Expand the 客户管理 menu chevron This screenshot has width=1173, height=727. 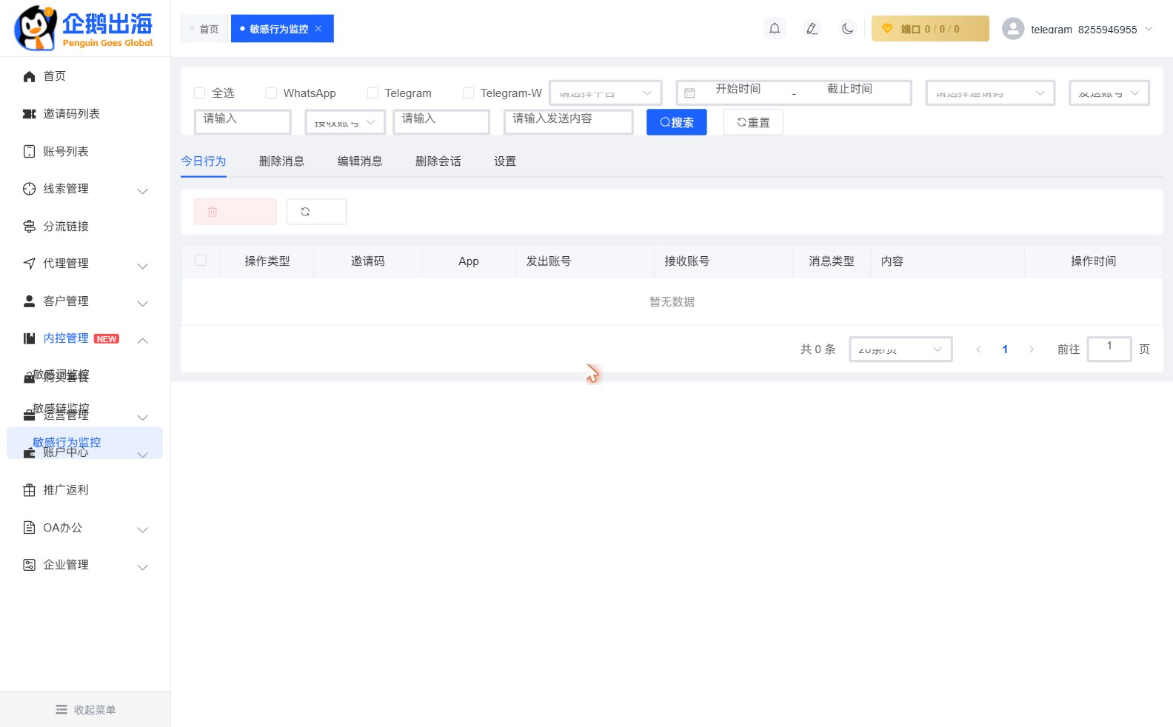[x=143, y=304]
